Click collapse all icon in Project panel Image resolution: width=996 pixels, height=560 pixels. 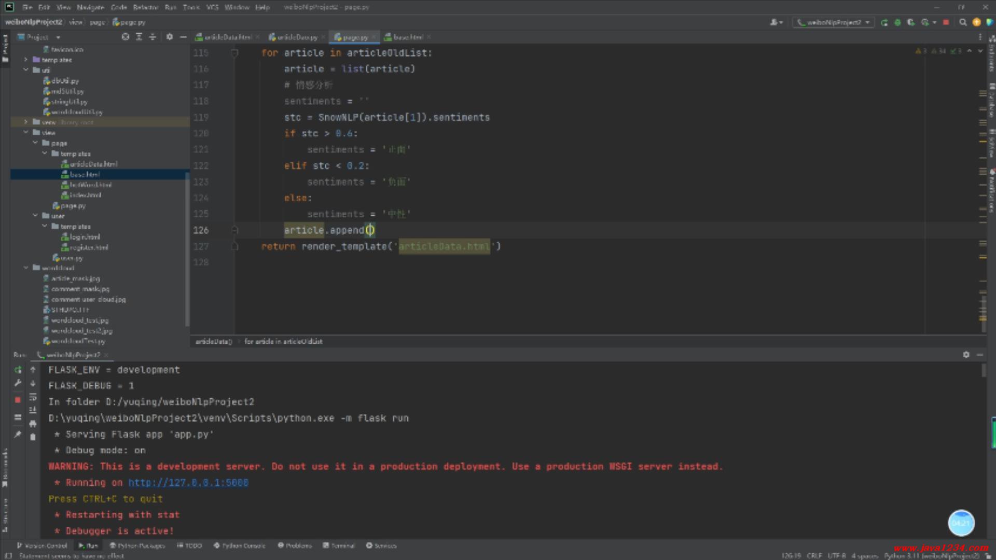tap(153, 37)
